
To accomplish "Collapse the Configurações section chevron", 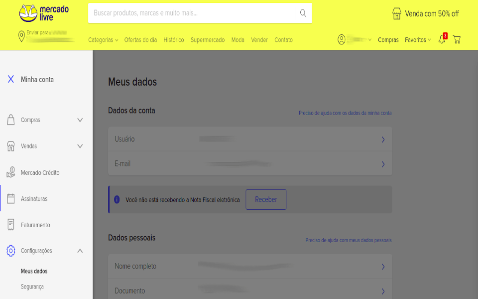I will (80, 251).
